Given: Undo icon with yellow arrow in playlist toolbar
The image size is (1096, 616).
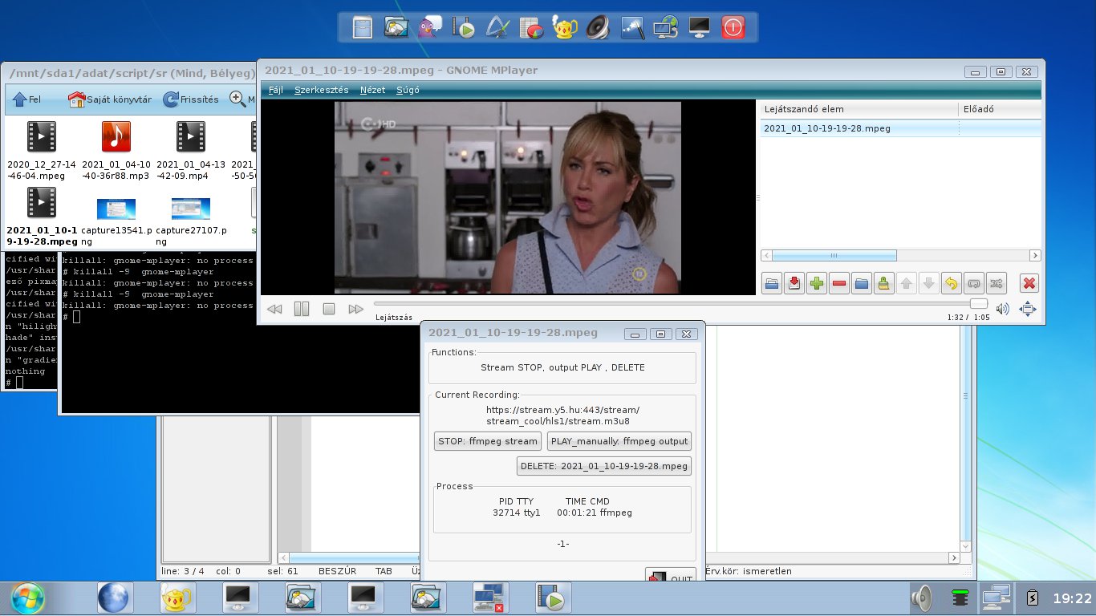Looking at the screenshot, I should [x=952, y=283].
